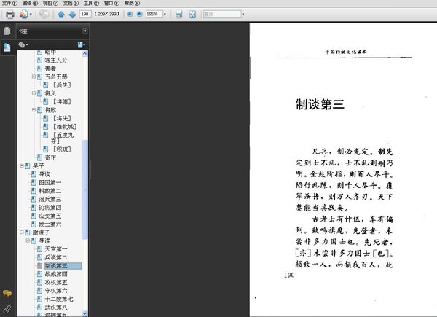Viewport: 437px width, 317px height.
Task: Open the Pages thumbnail panel icon
Action: pos(7,31)
